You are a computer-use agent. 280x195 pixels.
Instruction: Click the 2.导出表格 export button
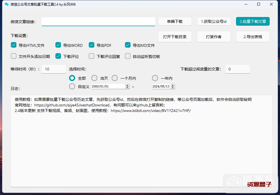(253, 36)
